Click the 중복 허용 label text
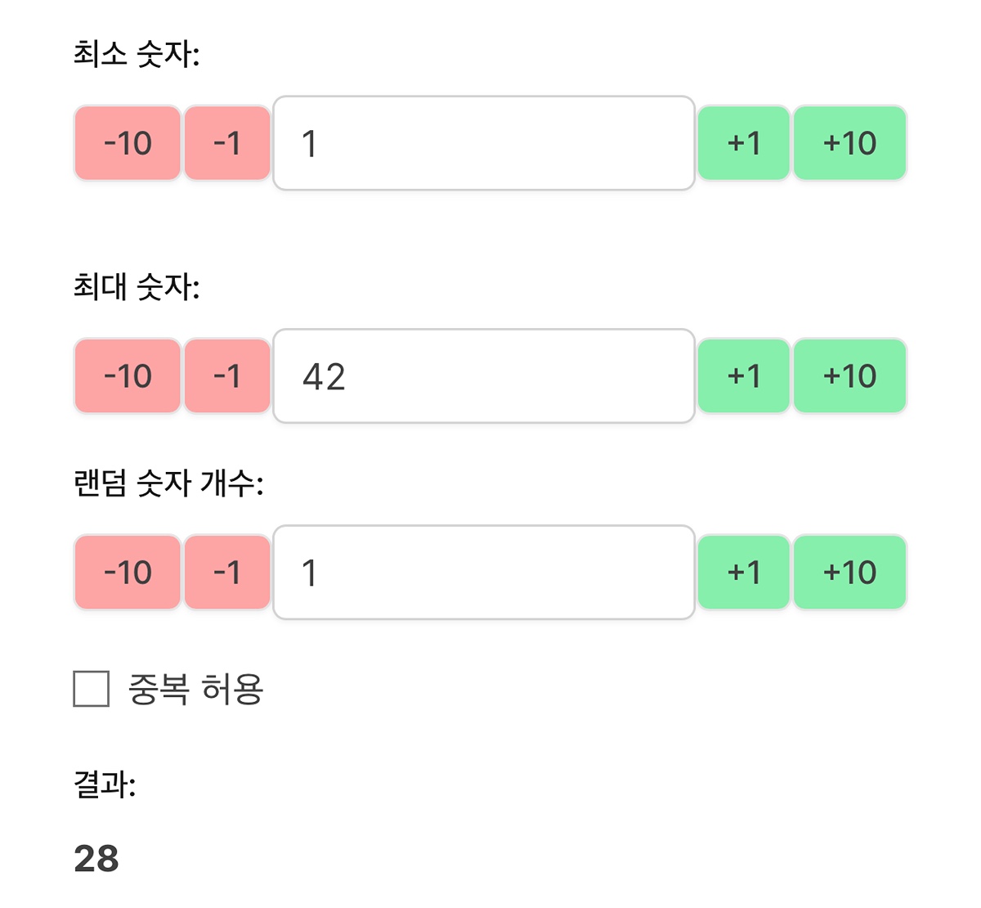The width and height of the screenshot is (981, 908). [195, 689]
